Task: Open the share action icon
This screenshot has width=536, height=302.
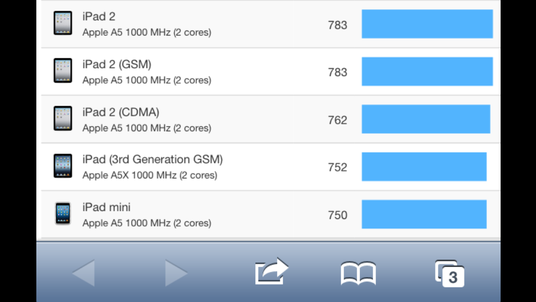Action: tap(271, 271)
